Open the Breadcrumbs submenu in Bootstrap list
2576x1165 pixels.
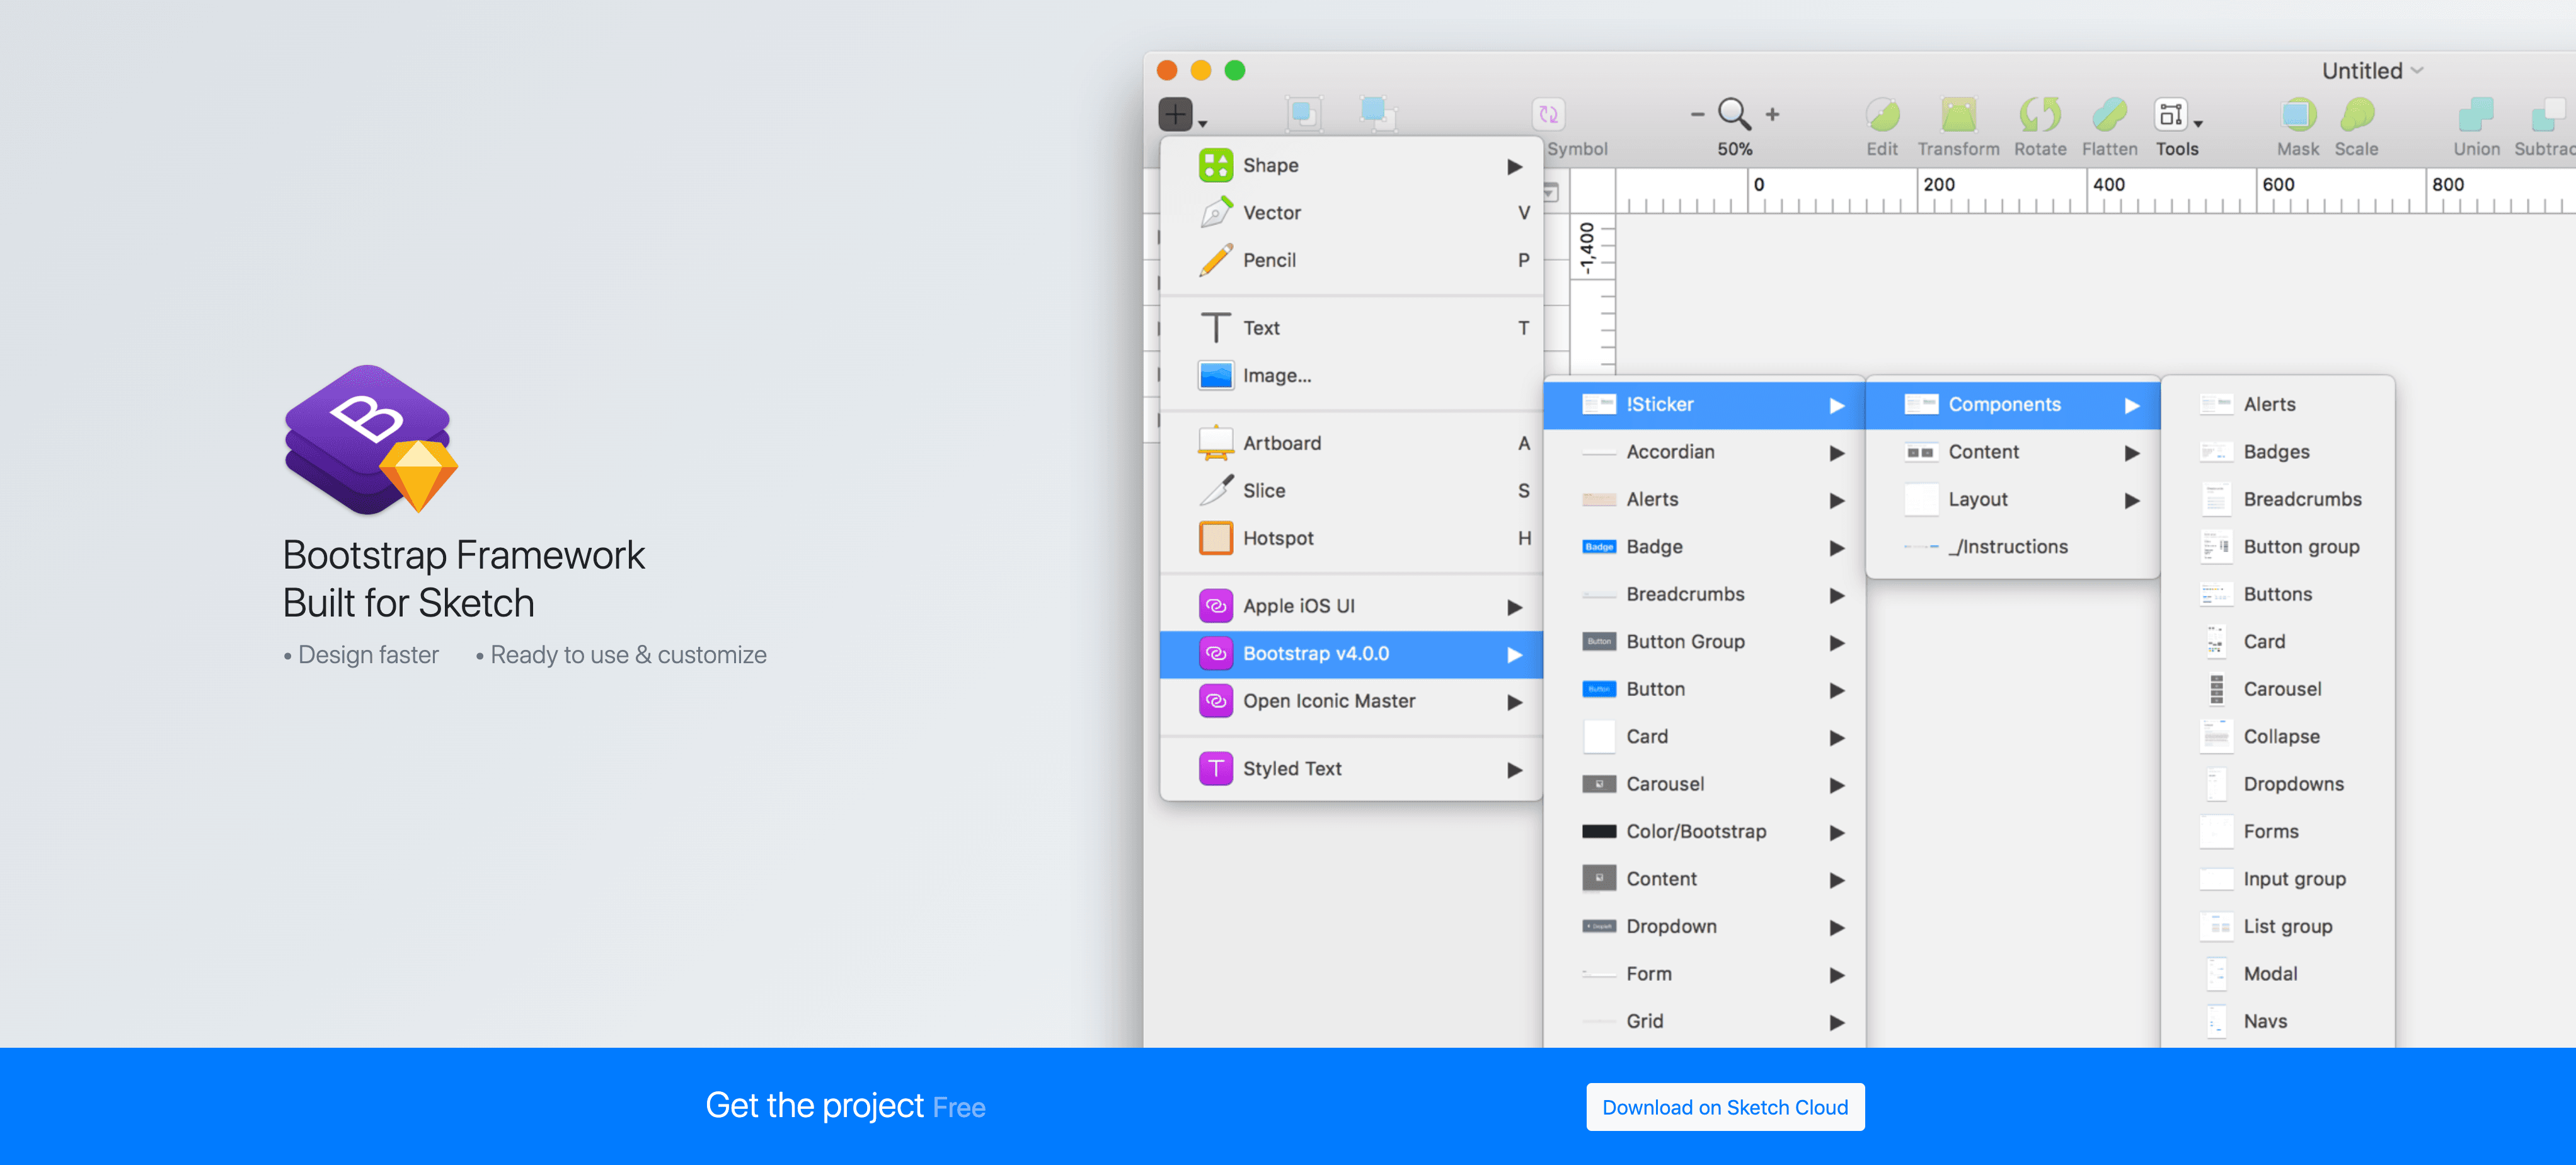1704,594
